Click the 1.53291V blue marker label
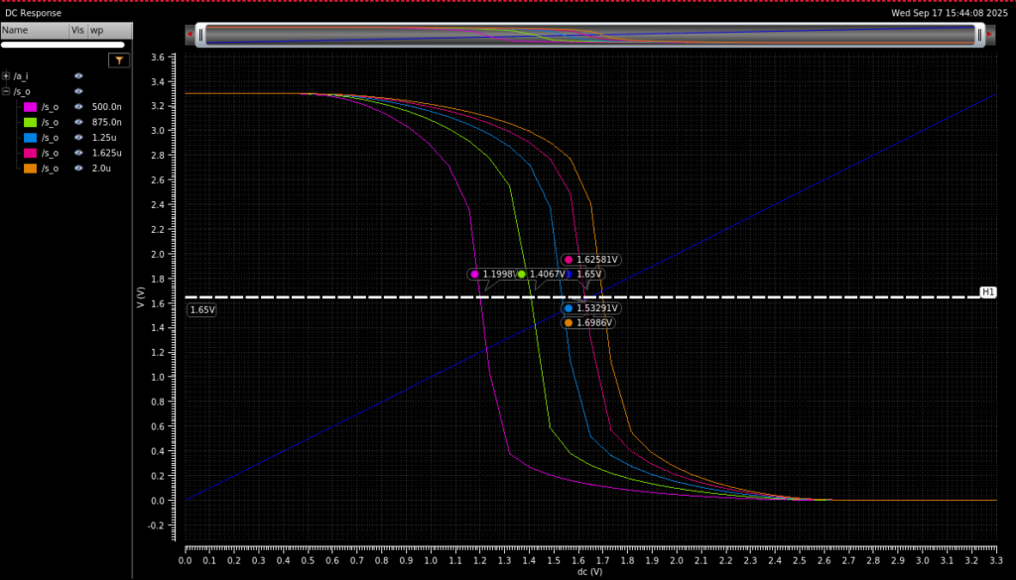 [x=595, y=308]
